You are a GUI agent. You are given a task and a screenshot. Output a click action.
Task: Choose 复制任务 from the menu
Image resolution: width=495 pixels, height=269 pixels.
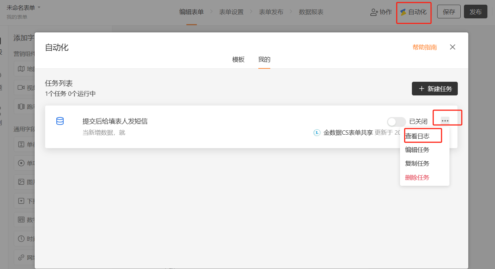(417, 163)
